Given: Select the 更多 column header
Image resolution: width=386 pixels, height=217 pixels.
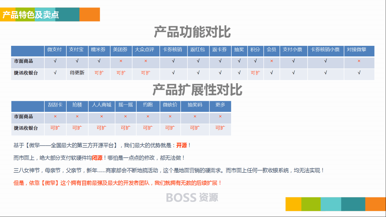Looking at the screenshot, I should [220, 106].
